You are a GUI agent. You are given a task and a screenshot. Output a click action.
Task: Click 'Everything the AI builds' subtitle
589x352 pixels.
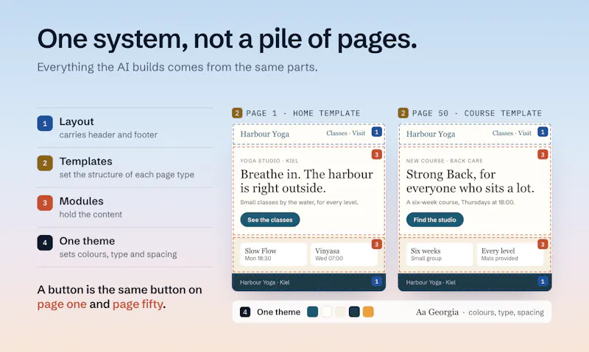coord(177,67)
